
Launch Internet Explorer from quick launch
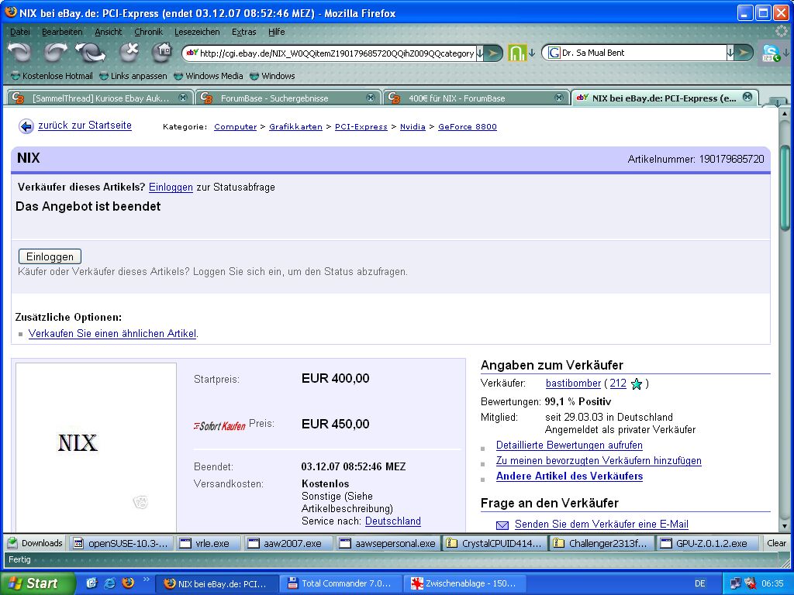[109, 583]
